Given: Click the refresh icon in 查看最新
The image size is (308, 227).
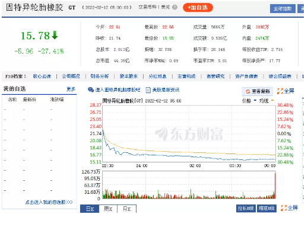Looking at the screenshot, I should coord(247,91).
